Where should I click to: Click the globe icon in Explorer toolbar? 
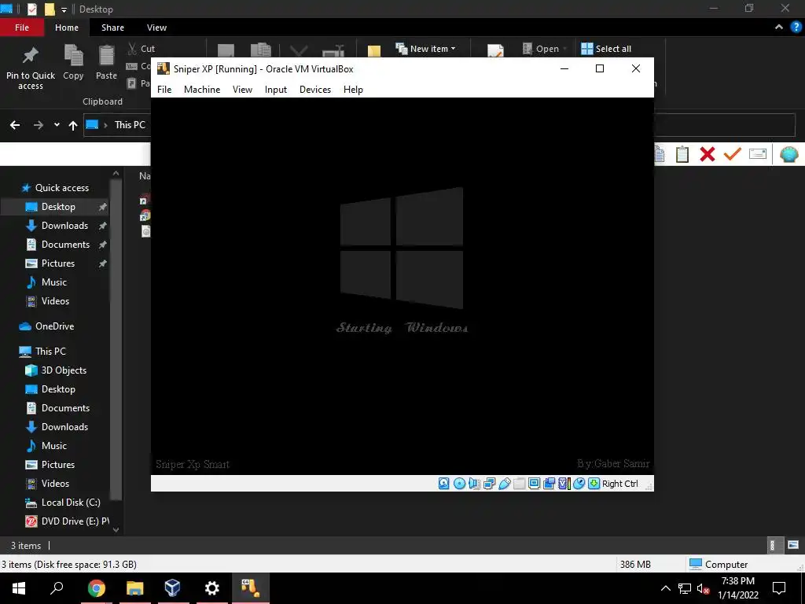(788, 154)
